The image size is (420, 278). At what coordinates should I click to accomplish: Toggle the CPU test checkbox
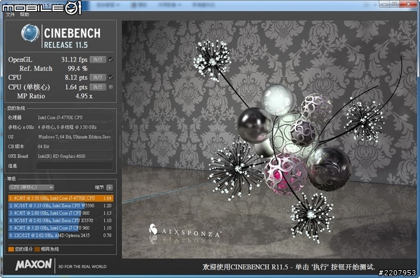(111, 77)
